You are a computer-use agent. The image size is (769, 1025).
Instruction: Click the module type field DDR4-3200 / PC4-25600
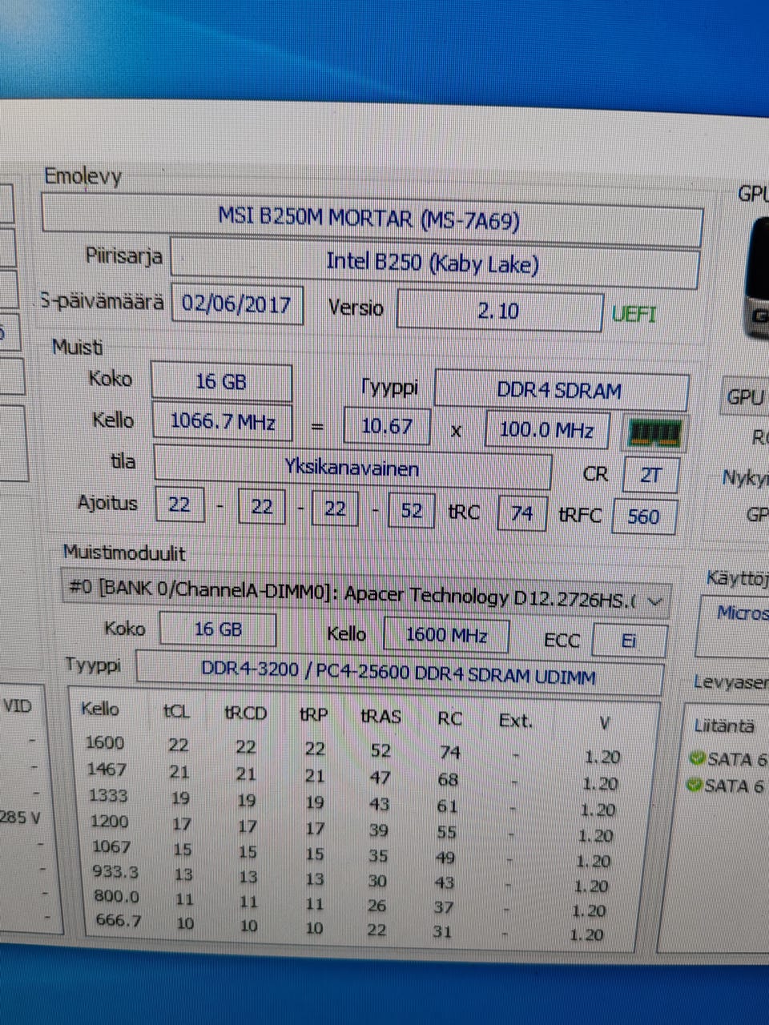point(399,674)
